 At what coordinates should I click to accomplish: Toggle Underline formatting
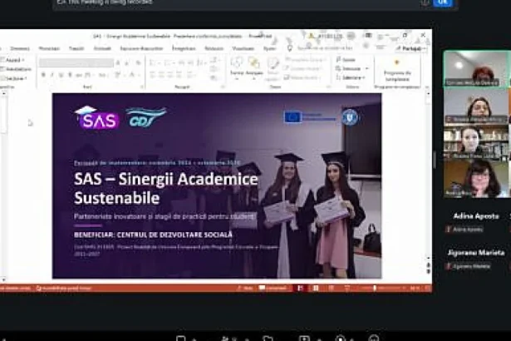pos(61,75)
